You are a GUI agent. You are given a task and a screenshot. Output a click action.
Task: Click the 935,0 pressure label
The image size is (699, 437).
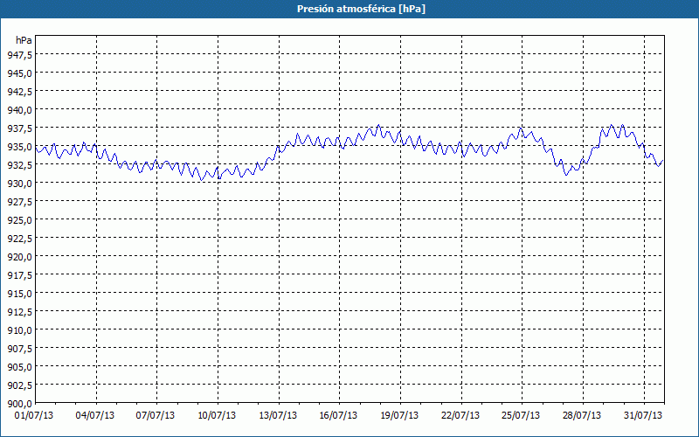click(19, 146)
